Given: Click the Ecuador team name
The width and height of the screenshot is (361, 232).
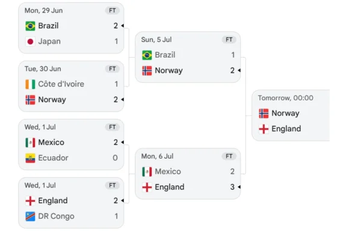Looking at the screenshot, I should pos(53,158).
